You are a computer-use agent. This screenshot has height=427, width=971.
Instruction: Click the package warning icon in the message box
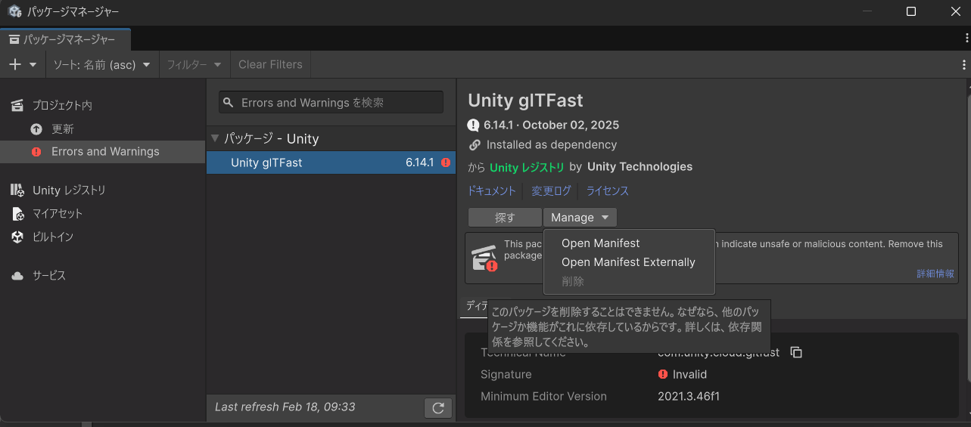(485, 258)
